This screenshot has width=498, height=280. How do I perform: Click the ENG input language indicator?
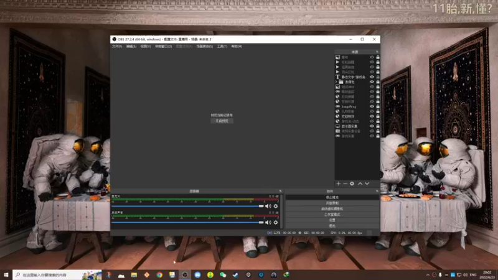click(x=473, y=275)
